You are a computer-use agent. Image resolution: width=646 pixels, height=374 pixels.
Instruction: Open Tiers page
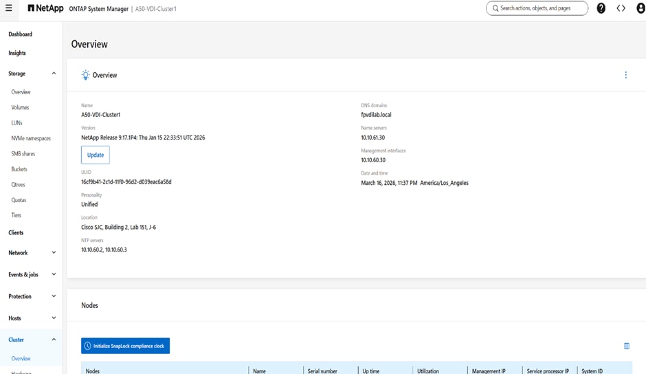[16, 215]
